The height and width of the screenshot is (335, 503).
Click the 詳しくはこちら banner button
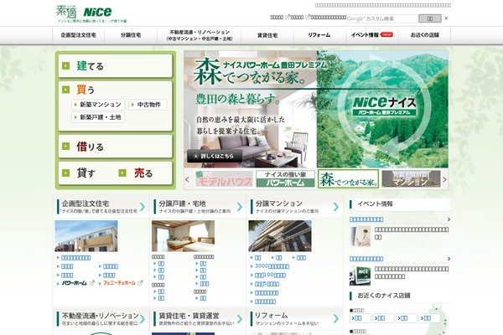[x=215, y=156]
